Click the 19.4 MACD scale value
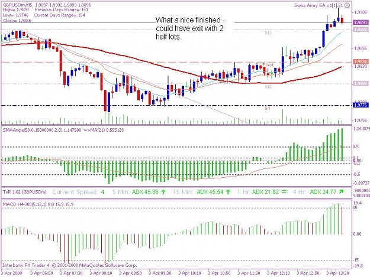This screenshot has width=370, height=277. tap(358, 203)
